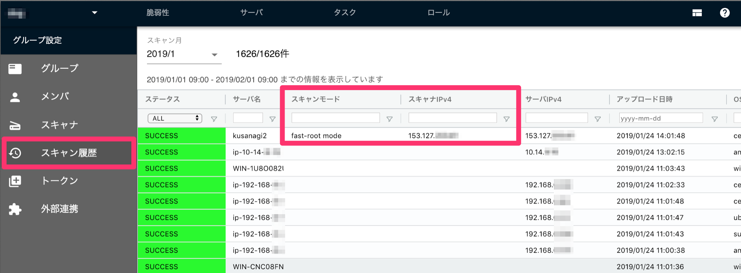Screen dimensions: 741x273
Task: Open the スキャン月 2019/1 dropdown
Action: (184, 54)
